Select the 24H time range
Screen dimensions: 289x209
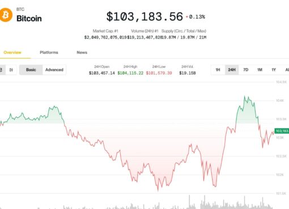pos(232,70)
